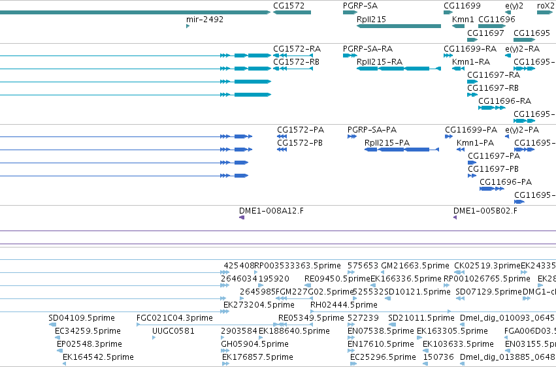Select the CG11697-PA protein label
This screenshot has width=556, height=367.
tap(494, 156)
